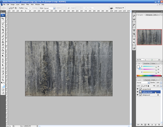Toggle Lock image pixels

coord(144,86)
